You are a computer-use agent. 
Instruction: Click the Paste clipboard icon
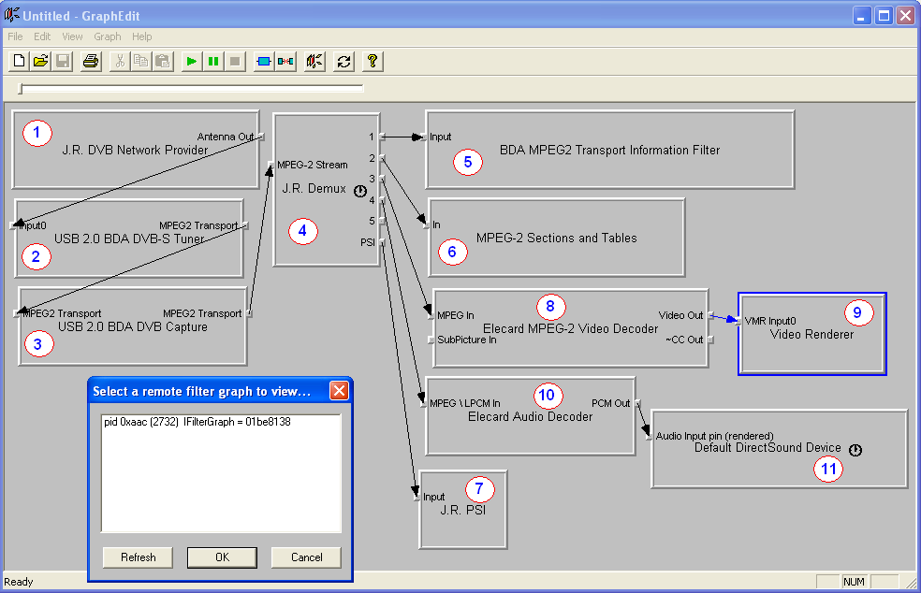click(163, 61)
